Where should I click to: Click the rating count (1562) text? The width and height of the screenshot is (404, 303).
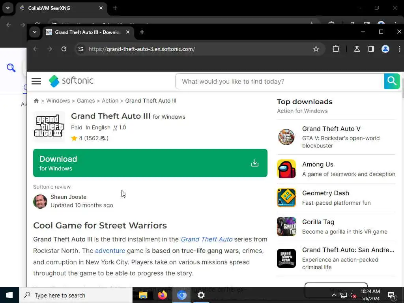coord(96,138)
